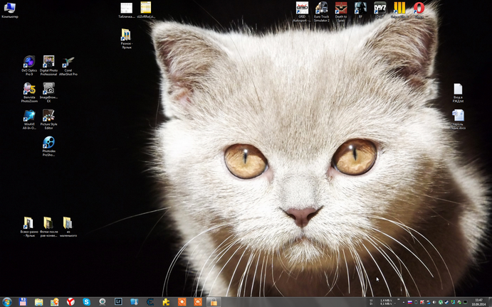492x307 pixels.
Task: Open the Windows Start menu
Action: pyautogui.click(x=6, y=302)
